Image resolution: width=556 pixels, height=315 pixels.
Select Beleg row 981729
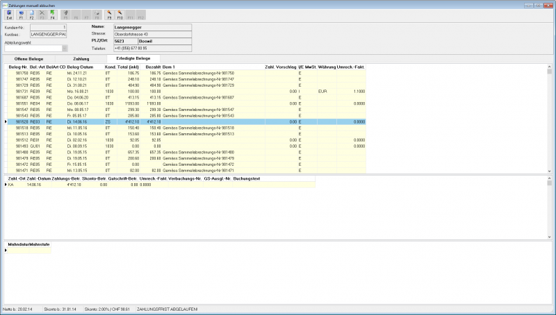[186, 85]
